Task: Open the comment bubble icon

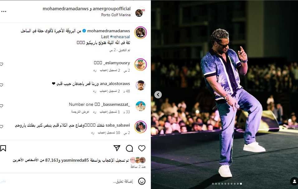Action: 129,148
